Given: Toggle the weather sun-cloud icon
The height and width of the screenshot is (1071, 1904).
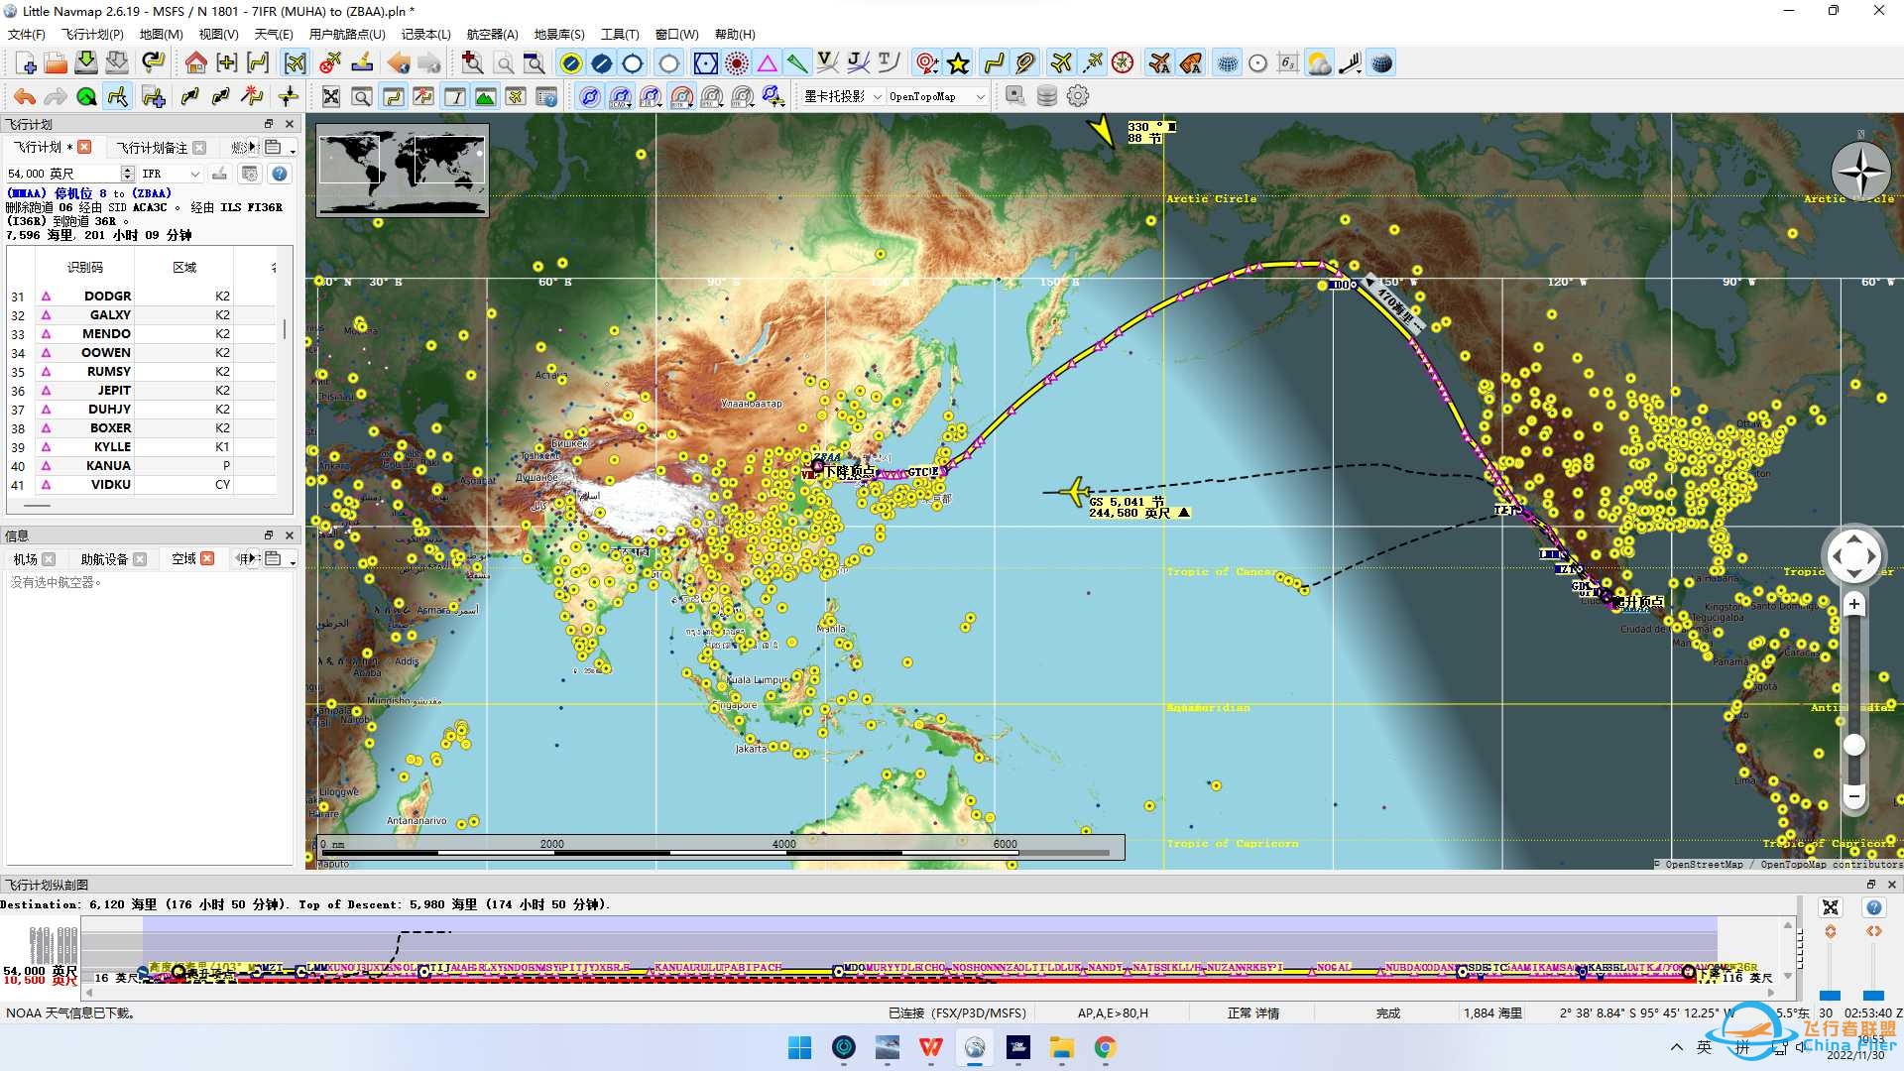Looking at the screenshot, I should 1319,63.
